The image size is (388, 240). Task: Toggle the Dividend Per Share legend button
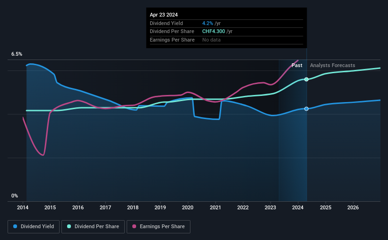click(93, 227)
